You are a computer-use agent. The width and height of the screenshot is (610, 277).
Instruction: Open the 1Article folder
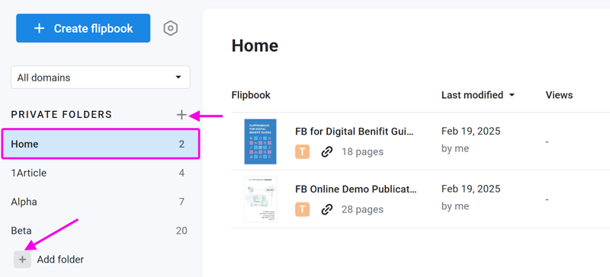(x=101, y=173)
